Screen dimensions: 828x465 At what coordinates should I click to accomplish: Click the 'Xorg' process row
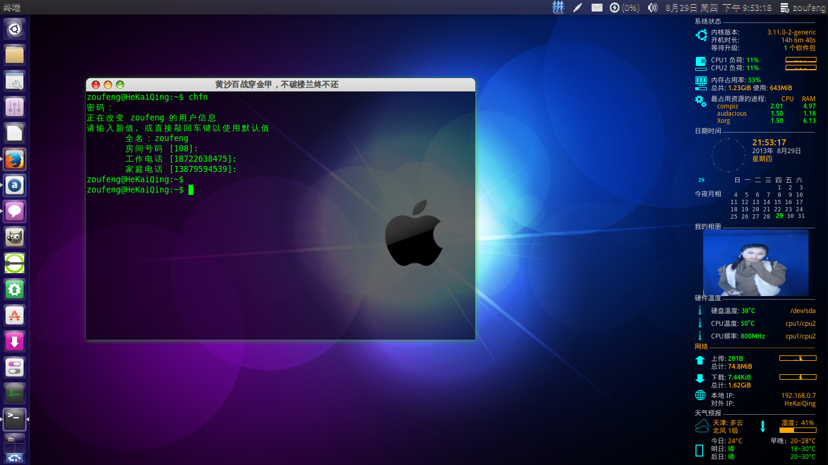tap(766, 121)
